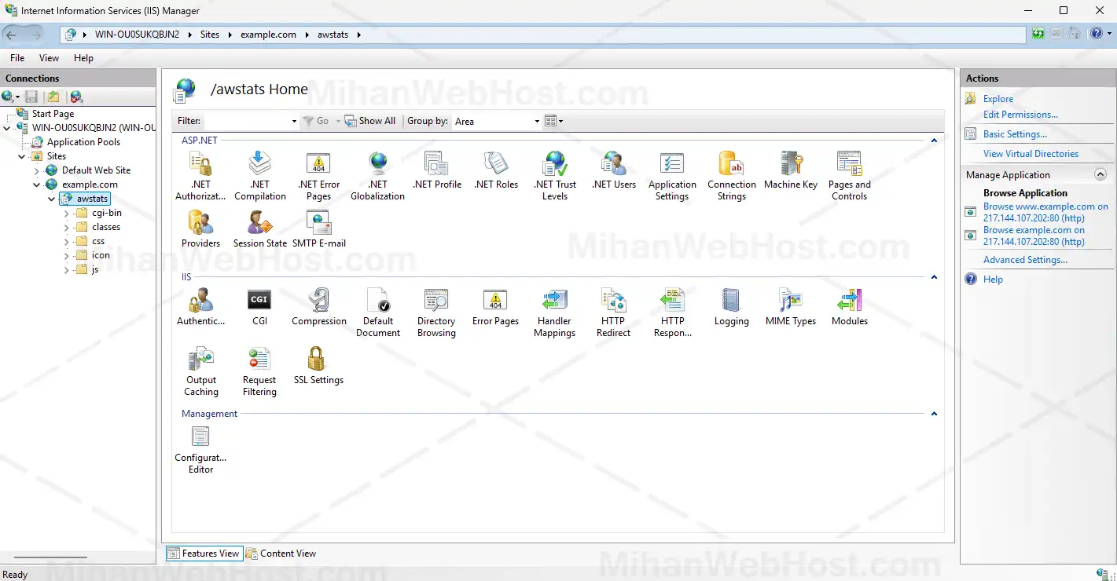Open the Default Document feature
The width and height of the screenshot is (1117, 581).
click(x=378, y=301)
